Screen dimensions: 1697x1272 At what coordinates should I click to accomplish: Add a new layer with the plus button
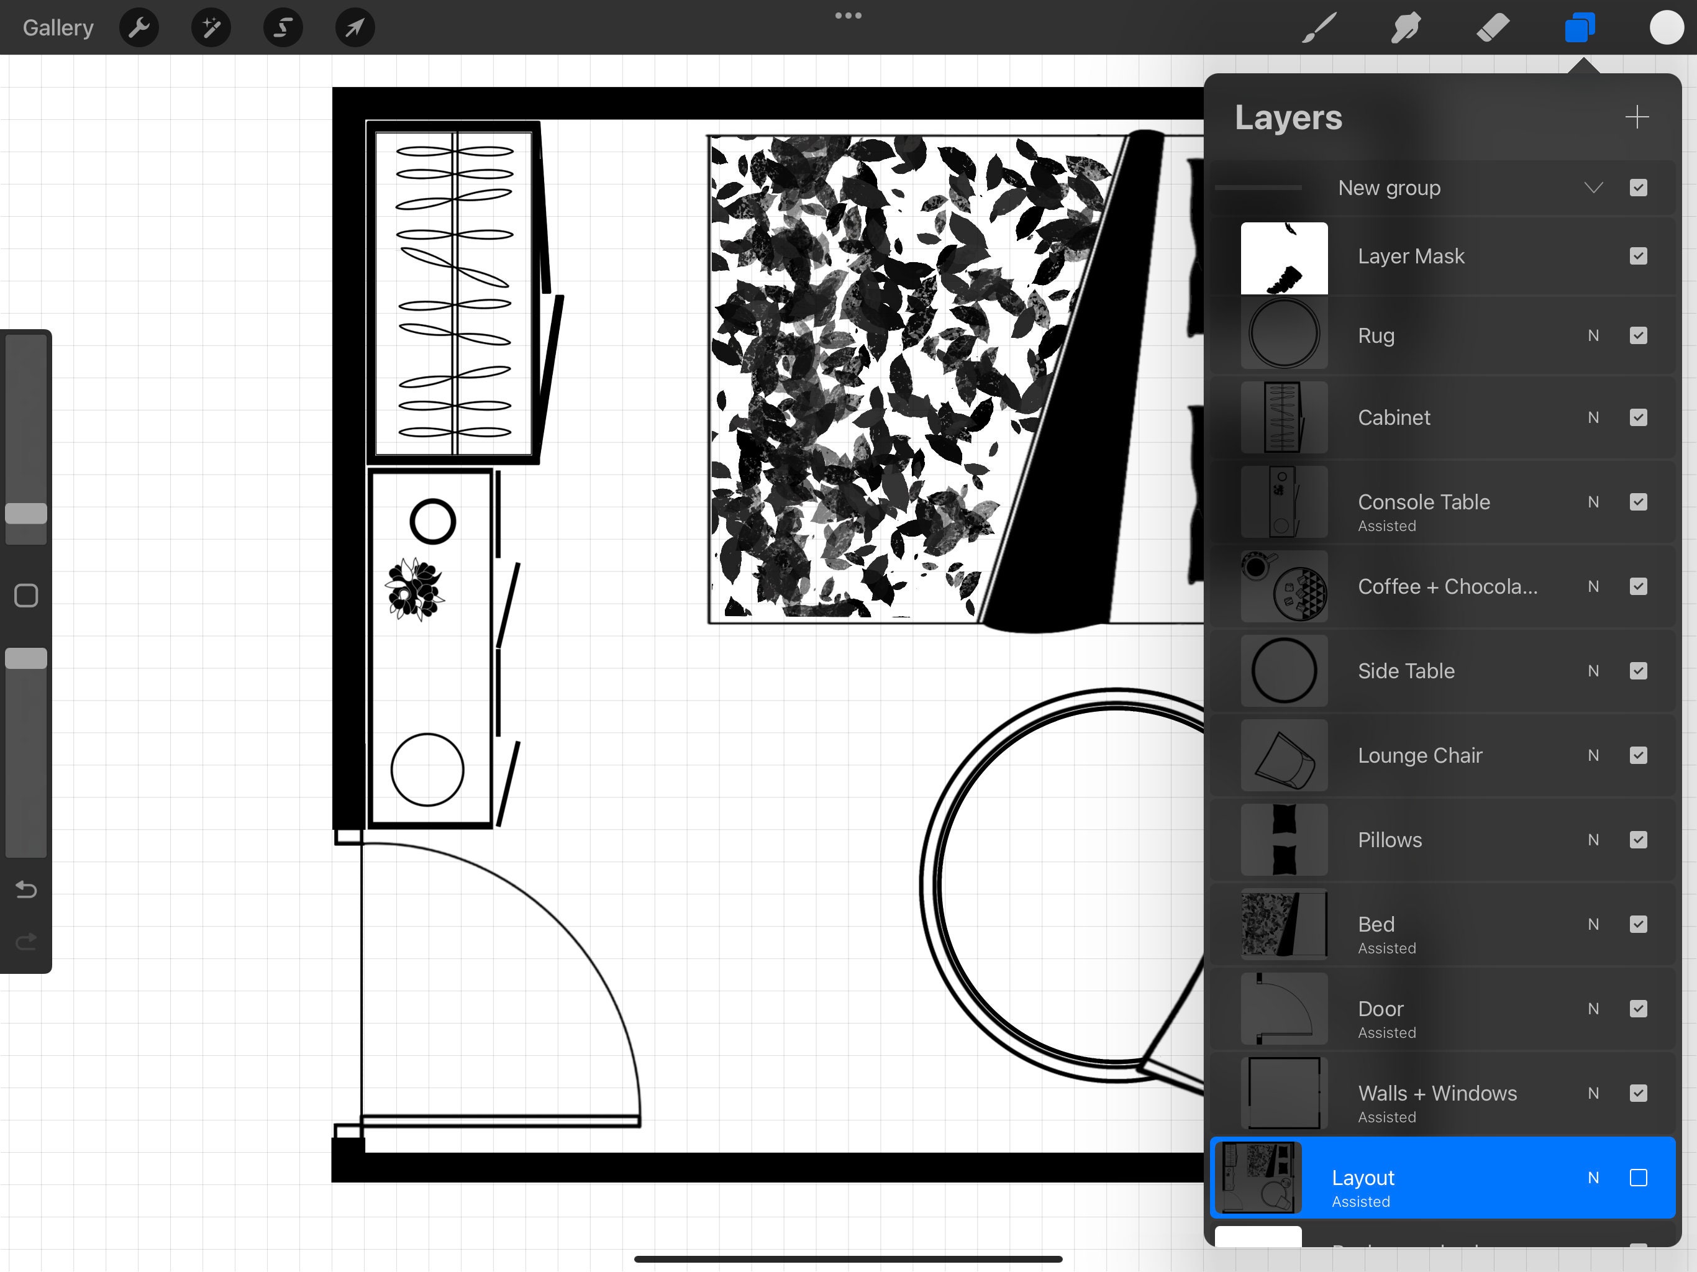(x=1637, y=117)
